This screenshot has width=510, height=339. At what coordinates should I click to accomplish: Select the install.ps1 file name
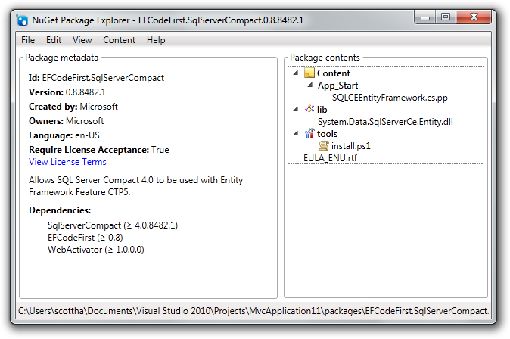click(x=350, y=146)
